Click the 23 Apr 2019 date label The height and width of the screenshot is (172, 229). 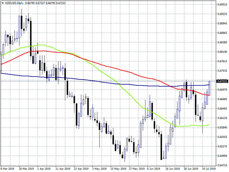(x=80, y=169)
